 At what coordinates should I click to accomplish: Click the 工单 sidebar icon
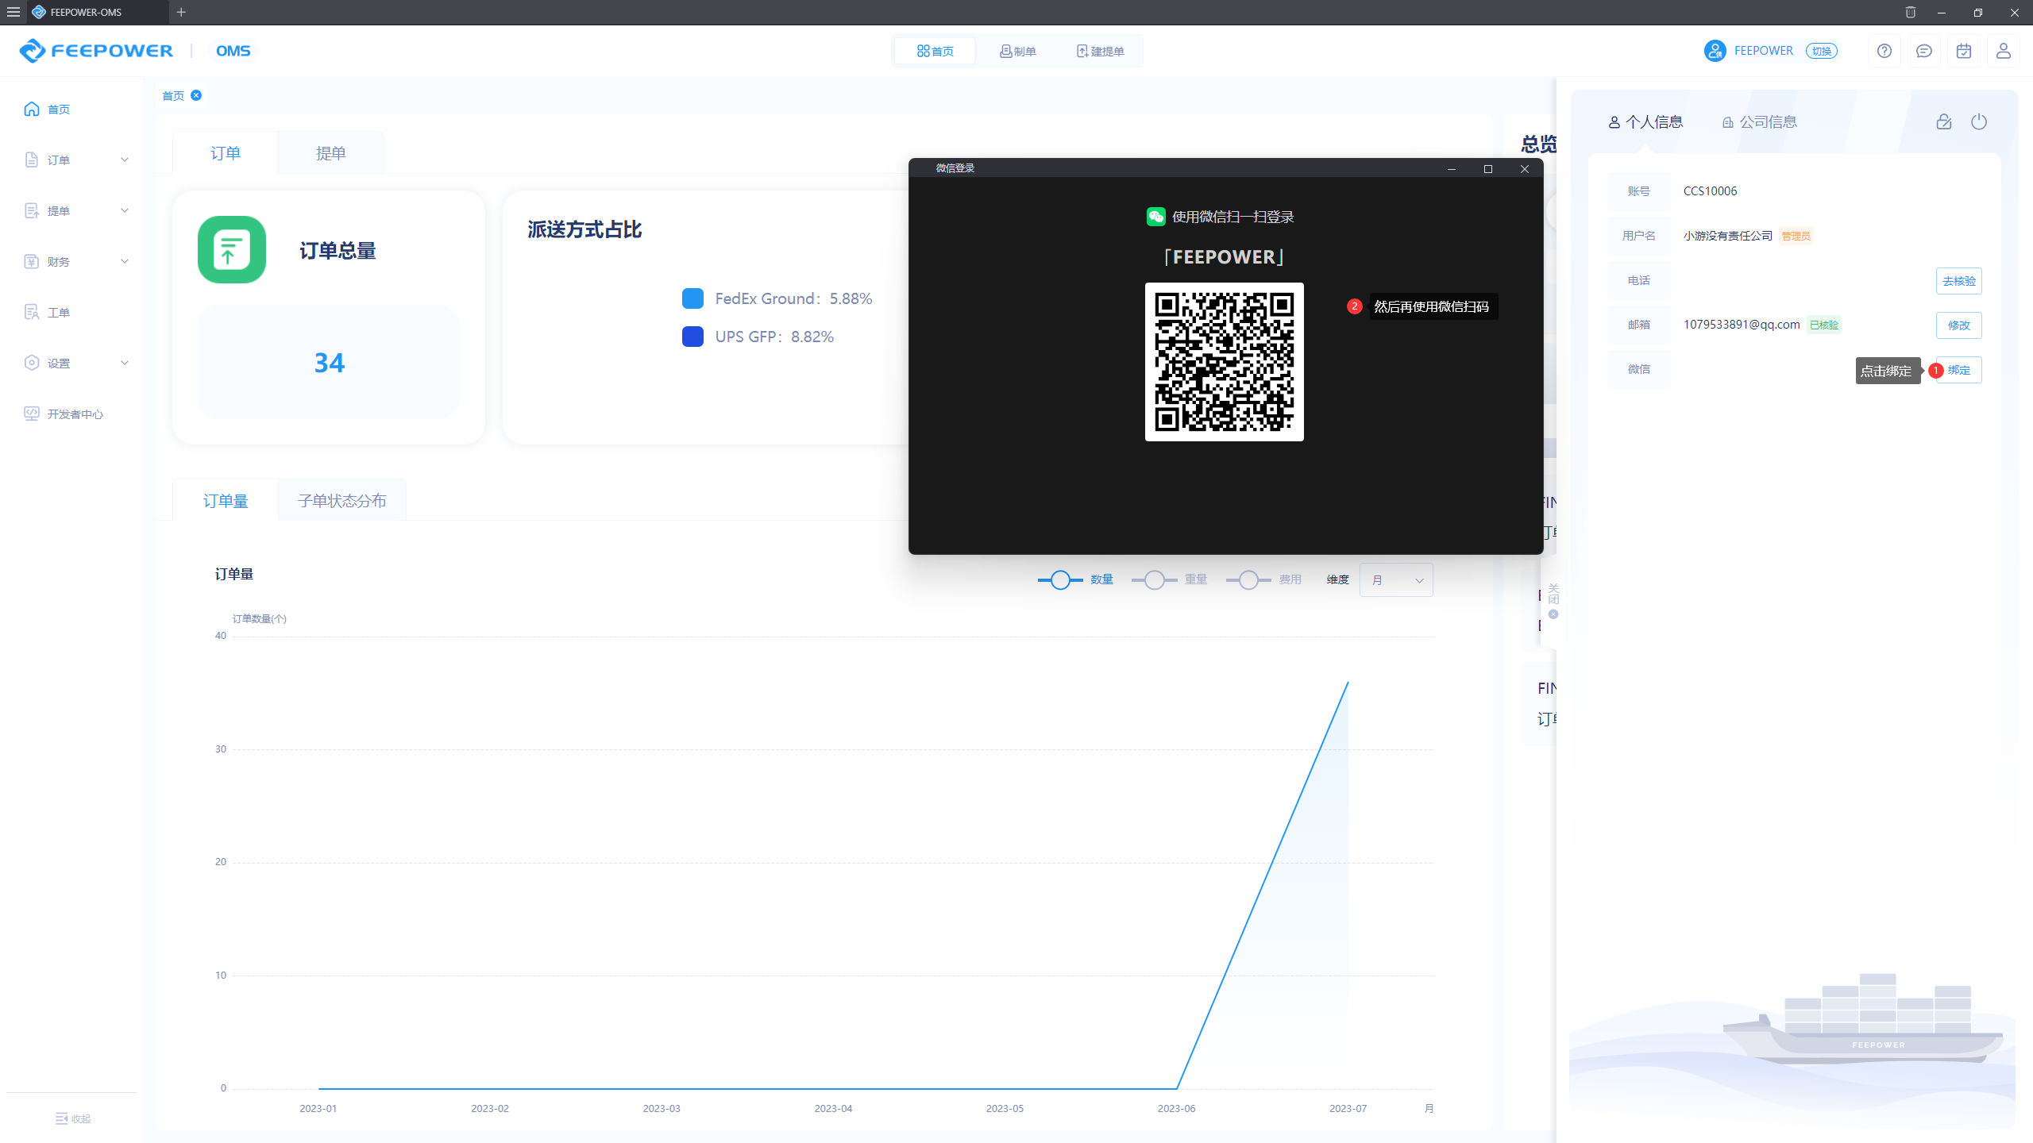(32, 312)
